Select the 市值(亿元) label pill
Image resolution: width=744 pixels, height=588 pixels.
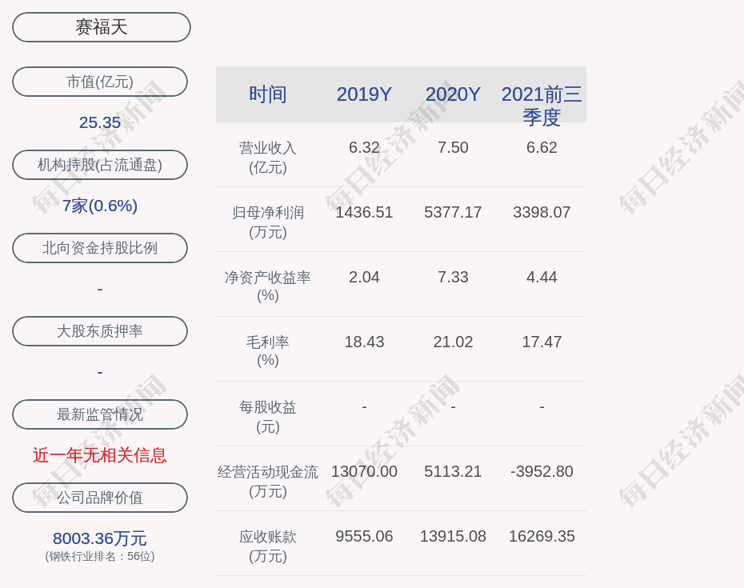[100, 82]
